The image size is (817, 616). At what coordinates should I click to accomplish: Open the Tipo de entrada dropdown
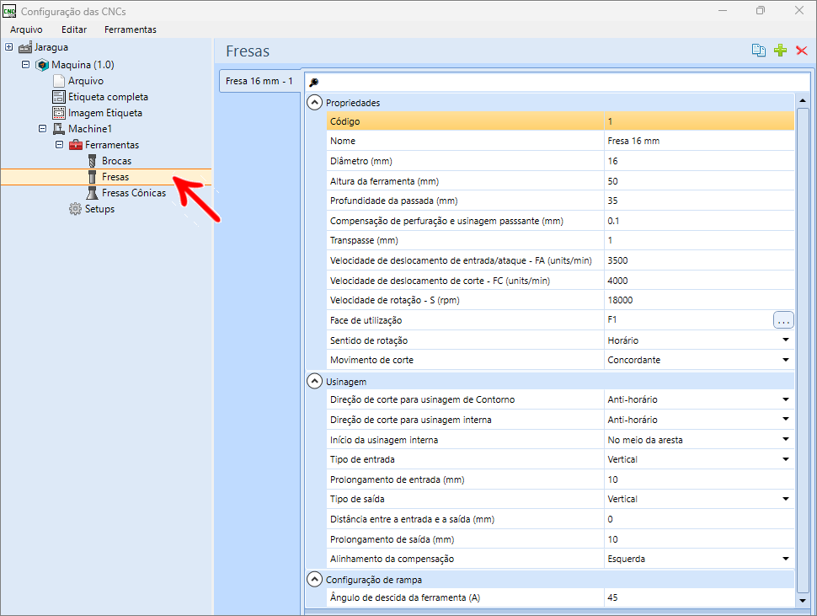click(786, 459)
